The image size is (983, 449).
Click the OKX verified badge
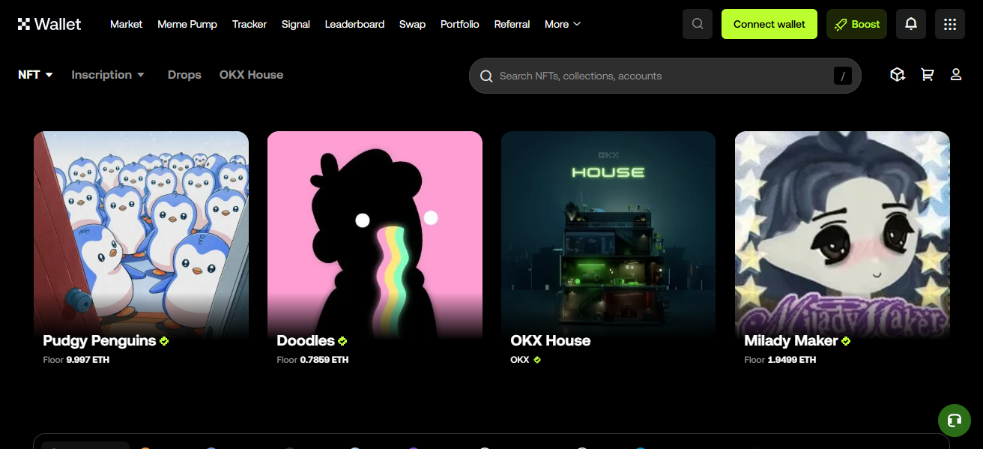click(x=537, y=360)
